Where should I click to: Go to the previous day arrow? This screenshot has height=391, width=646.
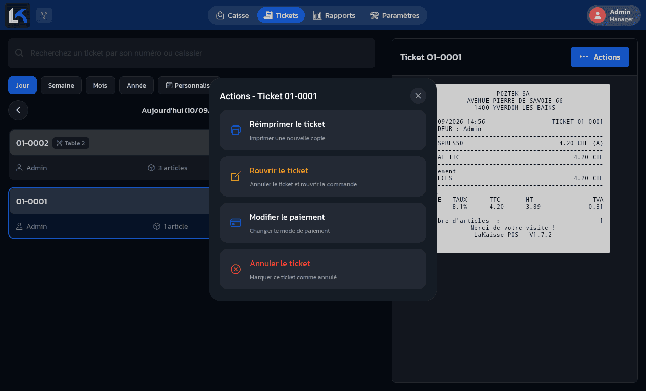pos(18,110)
